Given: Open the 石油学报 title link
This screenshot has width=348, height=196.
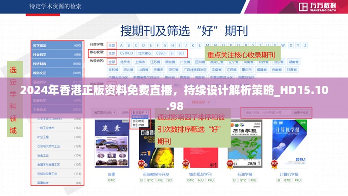Looking at the screenshot, I should click(245, 174).
